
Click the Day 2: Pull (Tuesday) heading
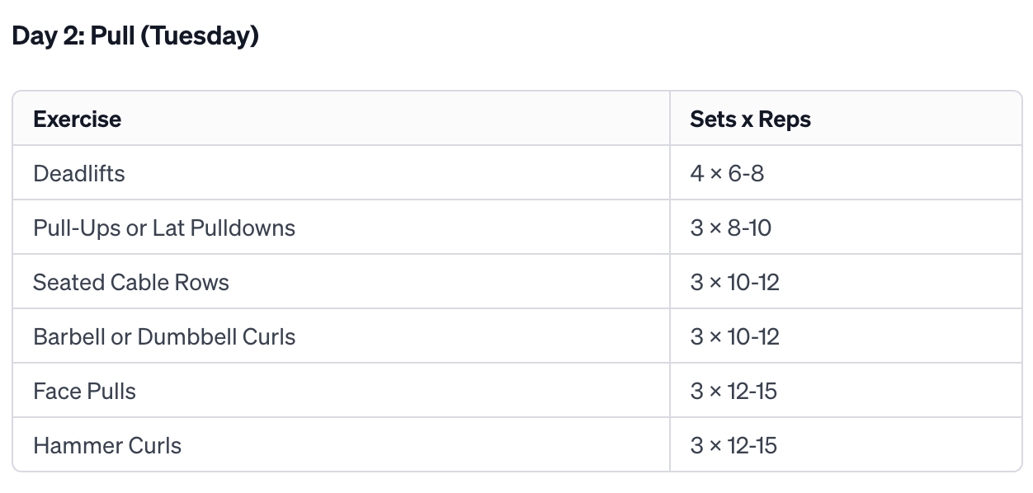(135, 36)
